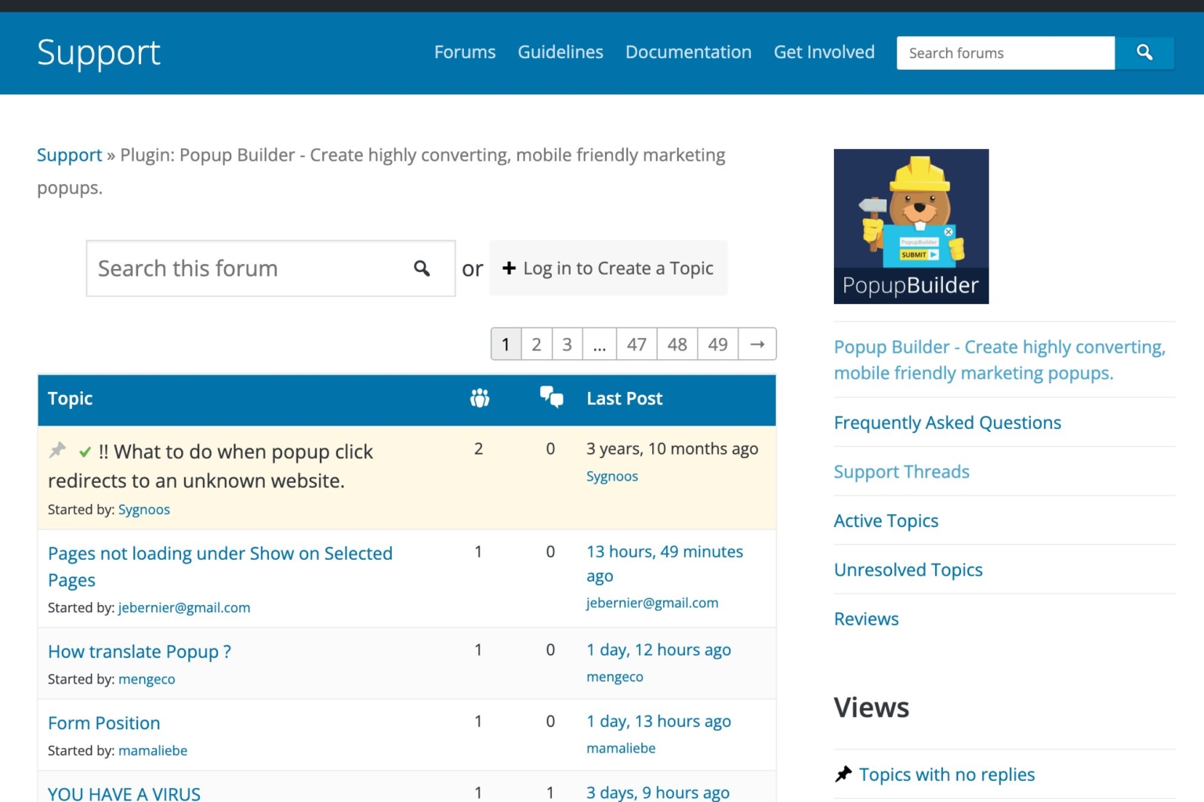Click 3 days, 9 hours ago link
The height and width of the screenshot is (802, 1204).
pyautogui.click(x=658, y=793)
